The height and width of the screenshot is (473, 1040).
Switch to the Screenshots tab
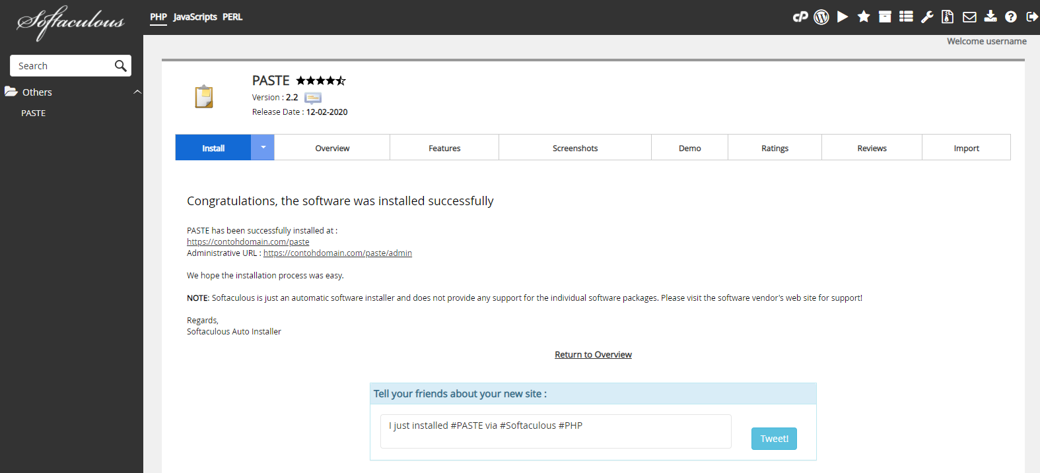575,148
